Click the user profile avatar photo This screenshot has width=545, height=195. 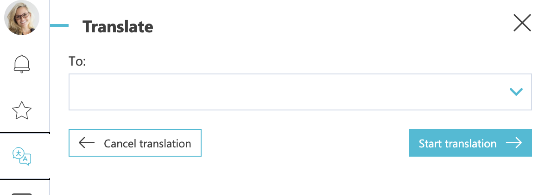(21, 18)
